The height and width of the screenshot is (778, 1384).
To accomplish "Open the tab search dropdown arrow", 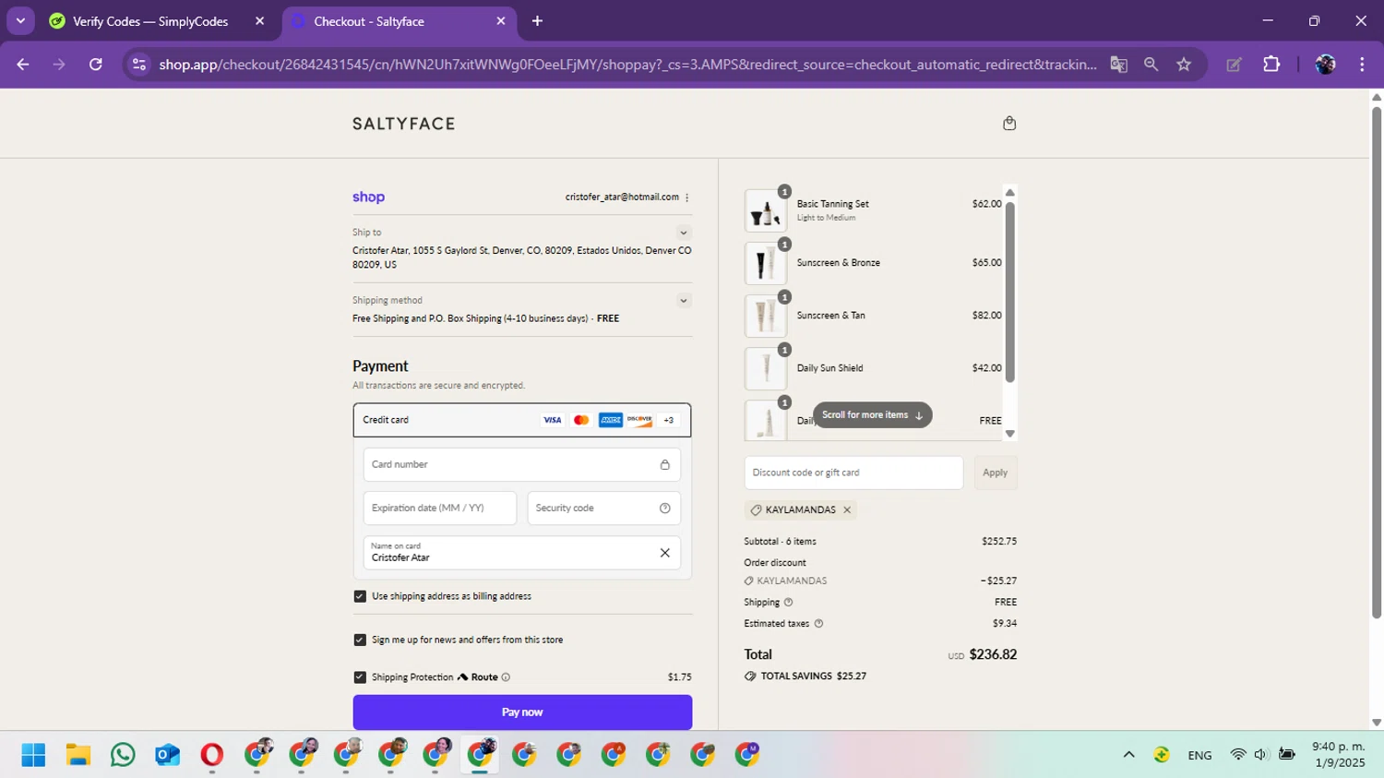I will [20, 21].
